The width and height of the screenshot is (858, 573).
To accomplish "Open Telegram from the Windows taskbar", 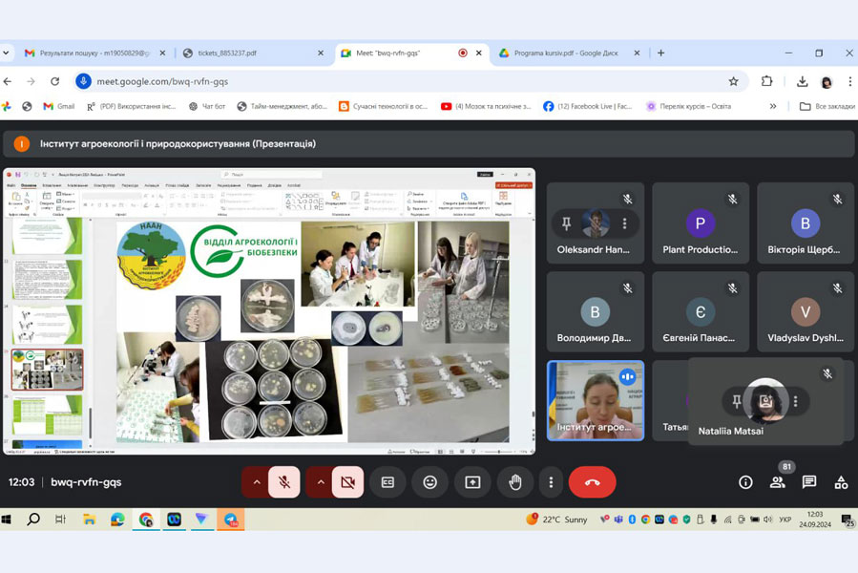I will (230, 520).
